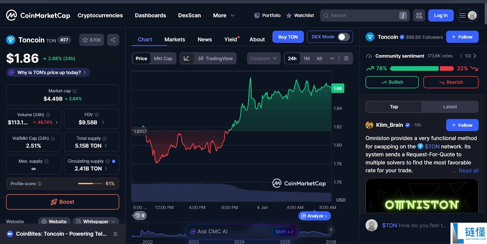Expand more time range options chevron
The image size is (487, 244).
(332, 58)
